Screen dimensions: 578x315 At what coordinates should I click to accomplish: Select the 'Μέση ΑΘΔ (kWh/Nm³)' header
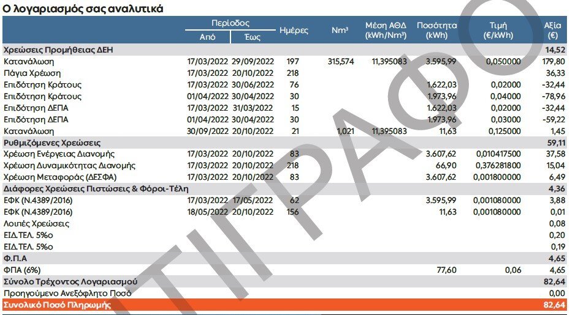coord(386,30)
